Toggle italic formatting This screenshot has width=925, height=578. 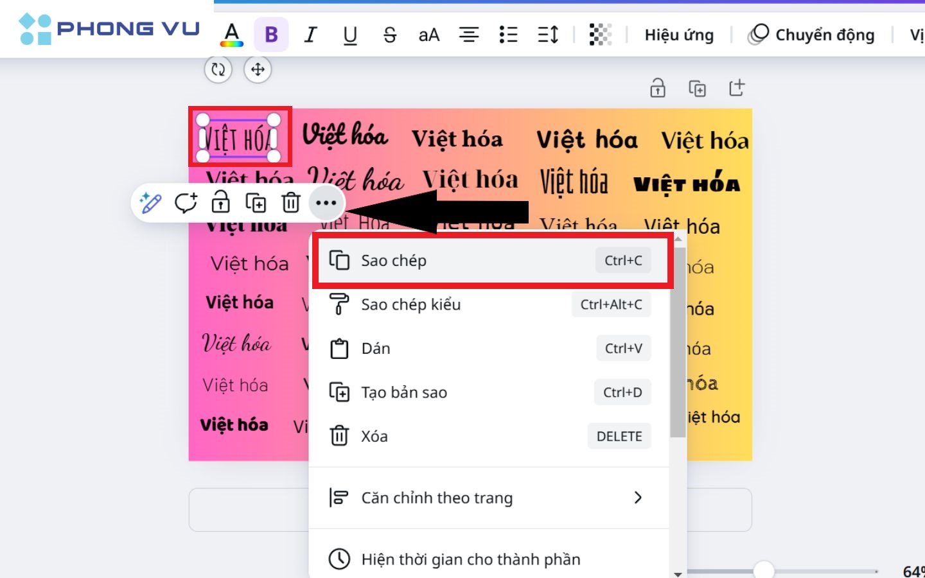pyautogui.click(x=311, y=35)
